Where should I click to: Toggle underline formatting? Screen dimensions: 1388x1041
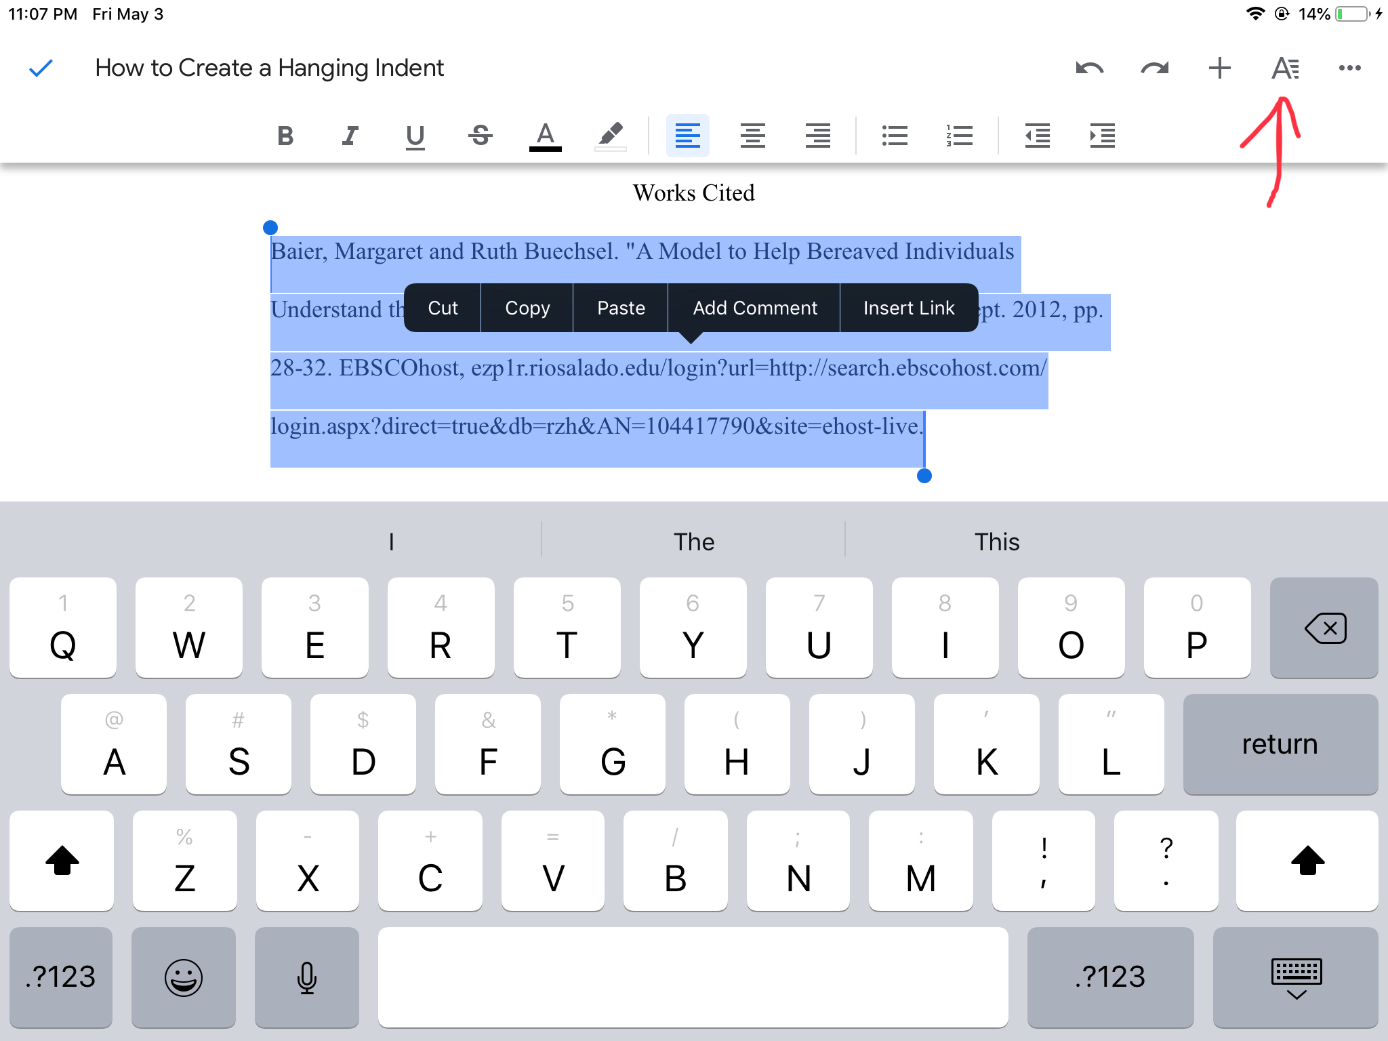point(415,136)
